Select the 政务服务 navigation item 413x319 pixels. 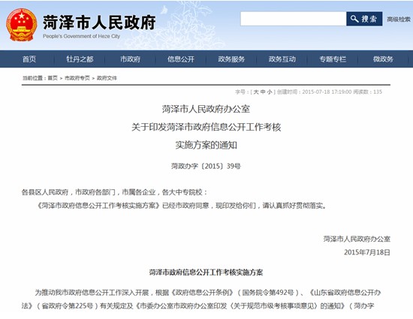(231, 59)
